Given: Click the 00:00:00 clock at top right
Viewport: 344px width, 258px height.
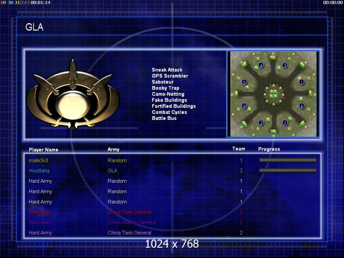Looking at the screenshot, I should coord(333,3).
